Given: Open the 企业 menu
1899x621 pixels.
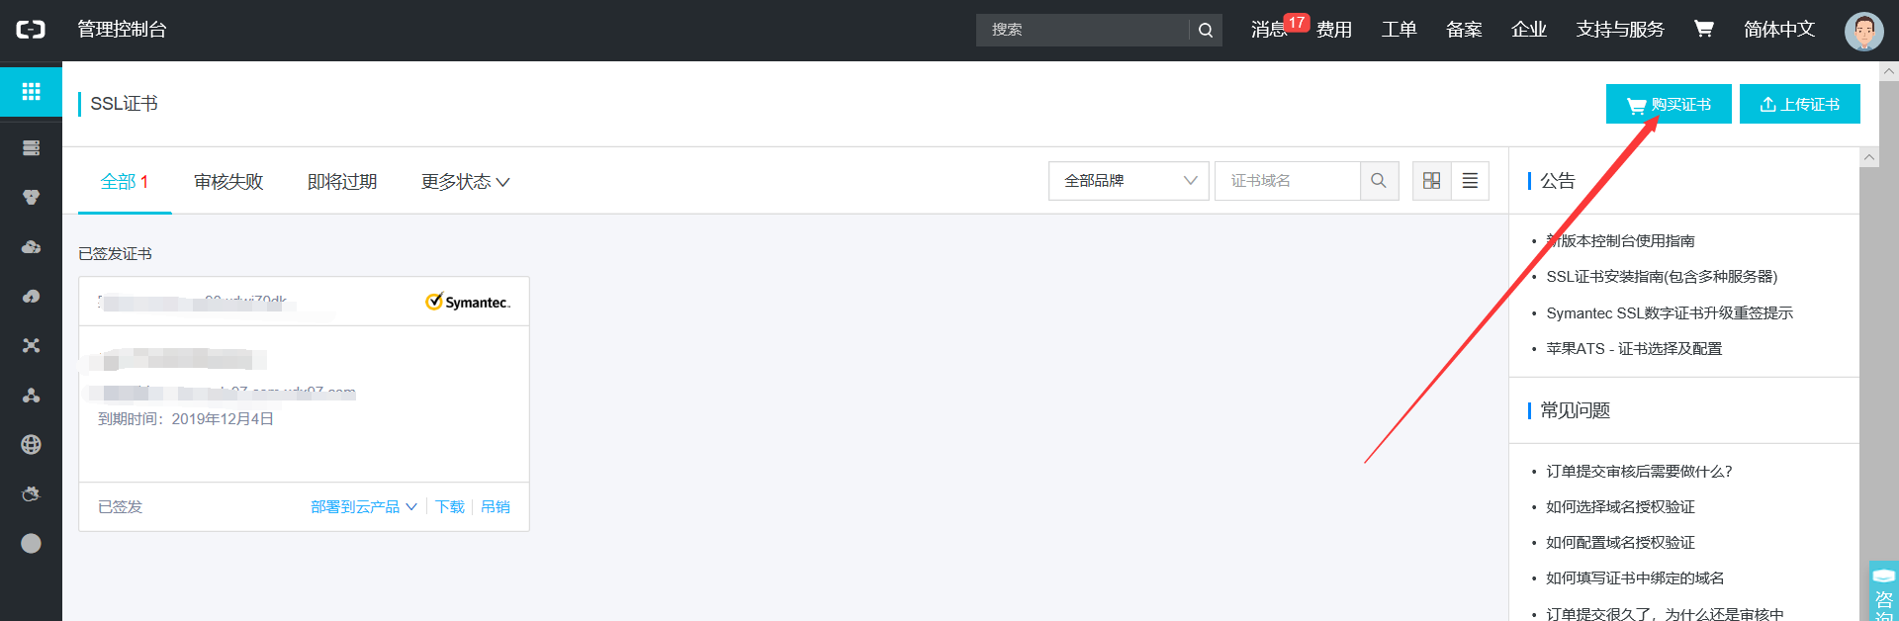Looking at the screenshot, I should point(1529,30).
